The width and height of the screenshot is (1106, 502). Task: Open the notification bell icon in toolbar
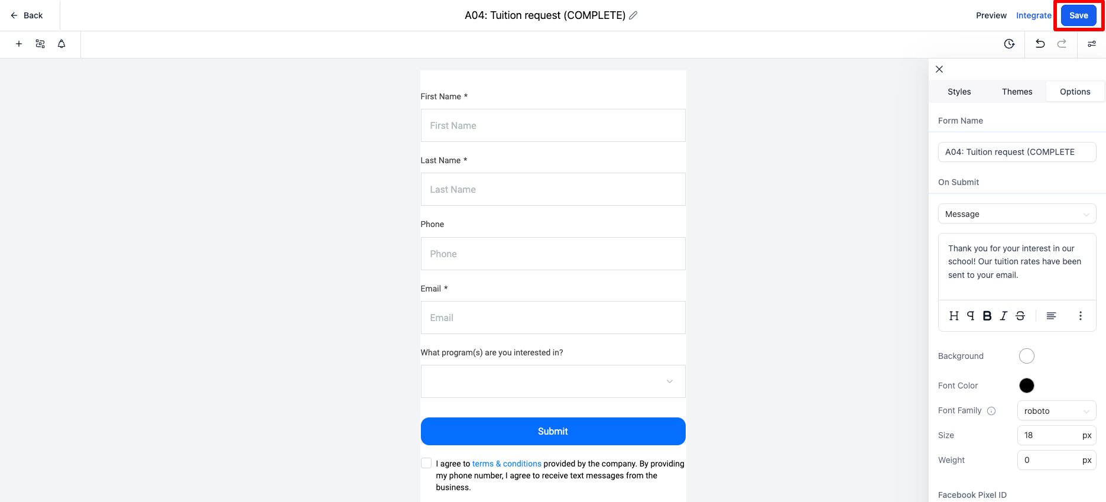pyautogui.click(x=61, y=44)
